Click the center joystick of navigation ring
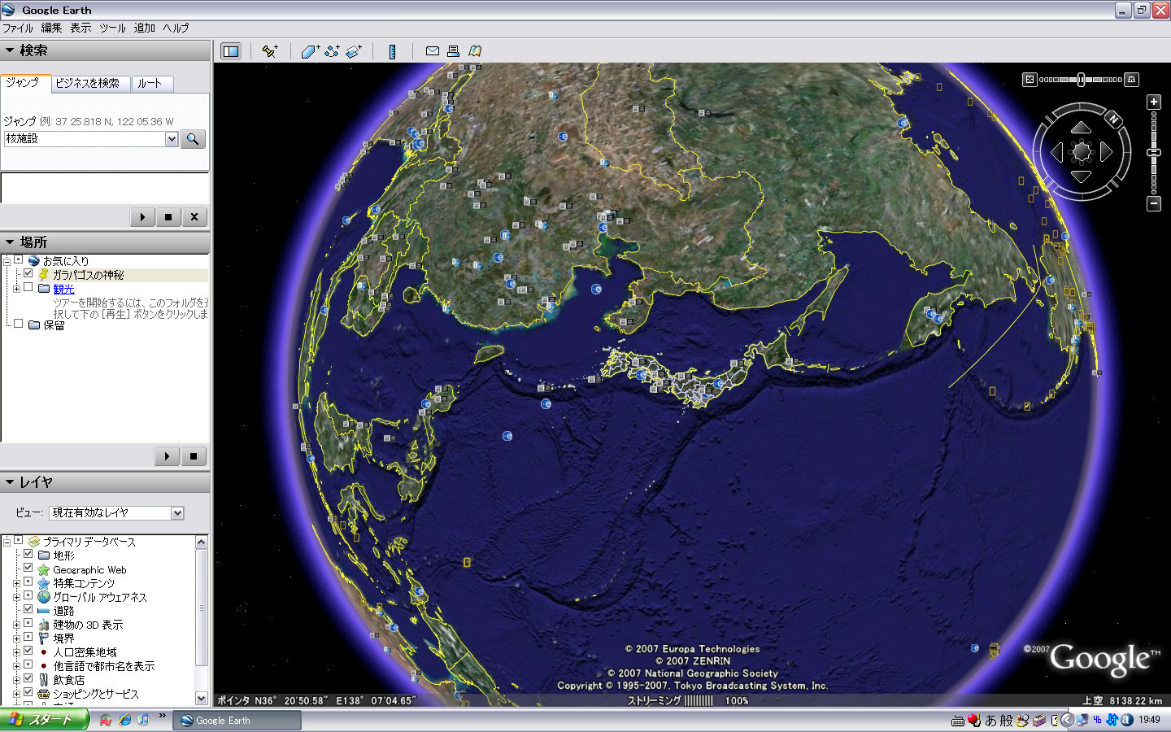The height and width of the screenshot is (732, 1171). [1082, 152]
